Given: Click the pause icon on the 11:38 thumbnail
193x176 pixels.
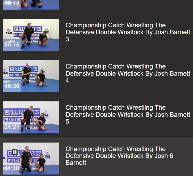Looking at the screenshot, I should coord(15,152).
